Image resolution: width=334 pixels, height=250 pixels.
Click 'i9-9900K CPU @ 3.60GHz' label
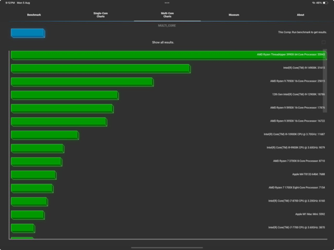point(296,147)
